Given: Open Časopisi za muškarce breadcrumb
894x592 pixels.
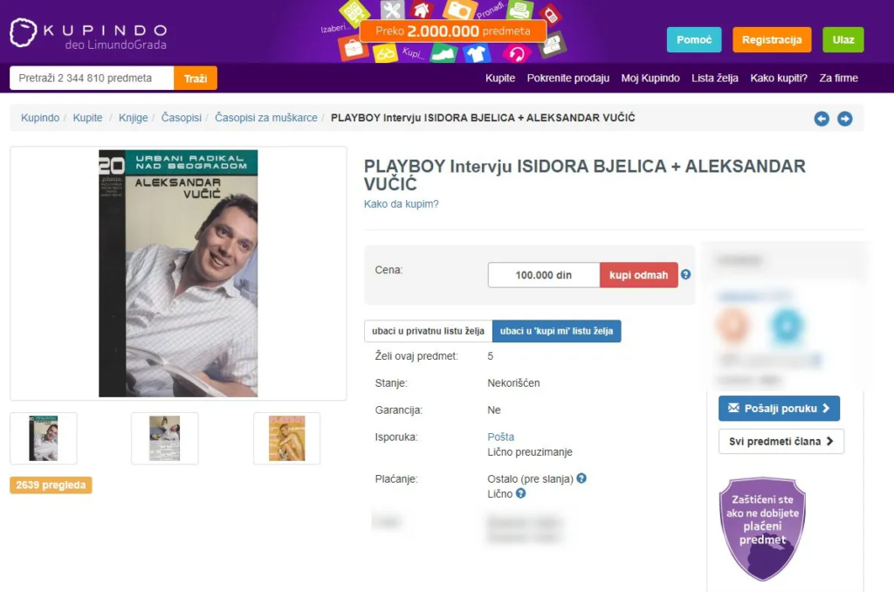Looking at the screenshot, I should pos(266,118).
